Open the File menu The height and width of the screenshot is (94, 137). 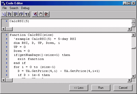point(5,8)
